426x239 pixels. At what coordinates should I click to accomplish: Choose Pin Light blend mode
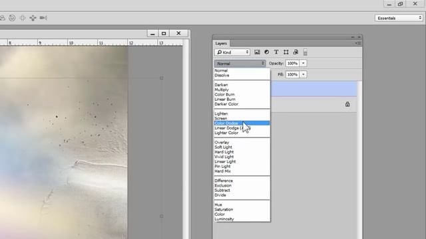[242, 167]
